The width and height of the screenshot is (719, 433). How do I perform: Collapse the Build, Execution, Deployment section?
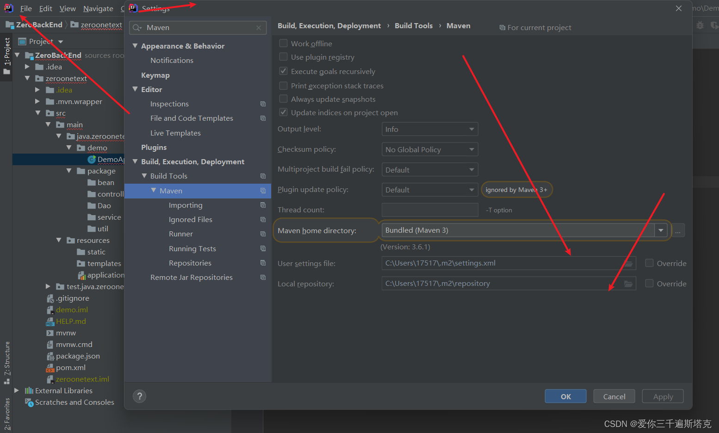coord(135,161)
